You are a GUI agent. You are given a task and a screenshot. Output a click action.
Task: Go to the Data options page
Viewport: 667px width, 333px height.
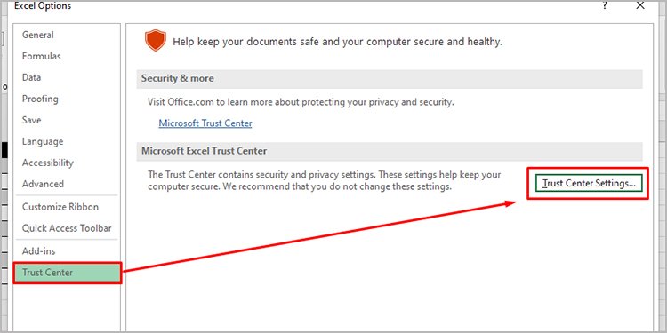[x=31, y=77]
